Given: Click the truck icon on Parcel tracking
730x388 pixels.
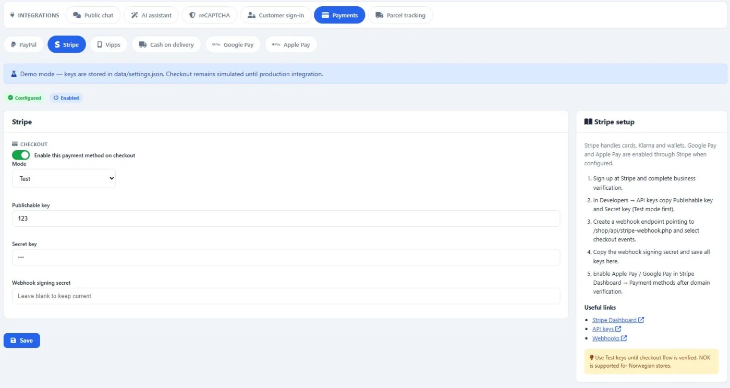Looking at the screenshot, I should click(379, 15).
